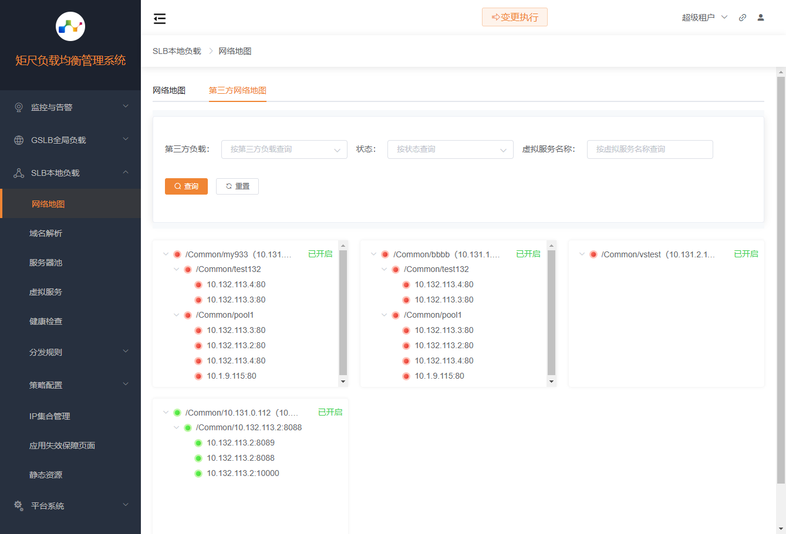786x534 pixels.
Task: Expand the 超级租户 tenant dropdown
Action: point(704,18)
